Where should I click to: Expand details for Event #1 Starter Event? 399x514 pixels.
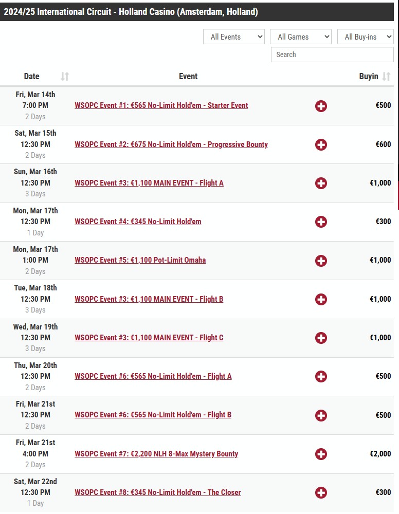(321, 106)
